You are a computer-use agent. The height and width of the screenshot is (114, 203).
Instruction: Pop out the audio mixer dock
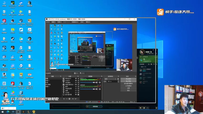(102, 76)
